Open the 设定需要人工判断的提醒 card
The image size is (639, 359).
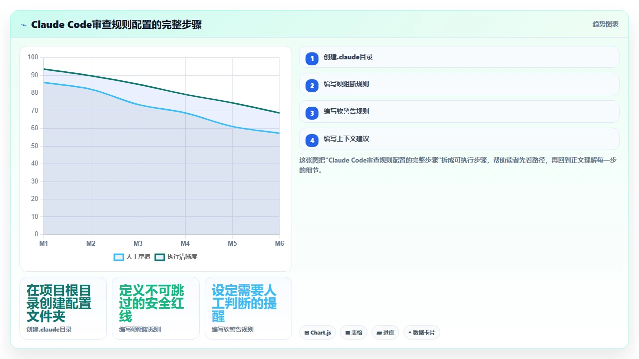(248, 308)
